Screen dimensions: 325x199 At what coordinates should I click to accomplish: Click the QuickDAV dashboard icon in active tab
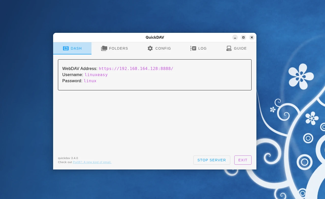click(66, 48)
